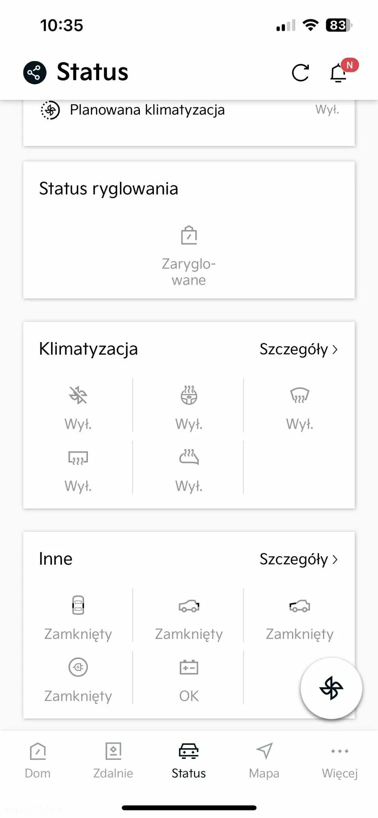This screenshot has height=818, width=378.
Task: Open the Mapa tab
Action: click(264, 760)
